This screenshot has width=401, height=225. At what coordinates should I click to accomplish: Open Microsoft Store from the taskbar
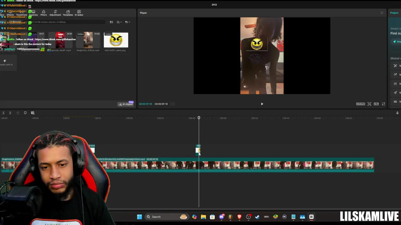(212, 217)
